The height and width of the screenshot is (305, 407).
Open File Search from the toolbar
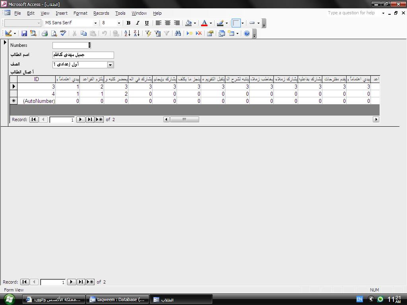click(x=33, y=33)
